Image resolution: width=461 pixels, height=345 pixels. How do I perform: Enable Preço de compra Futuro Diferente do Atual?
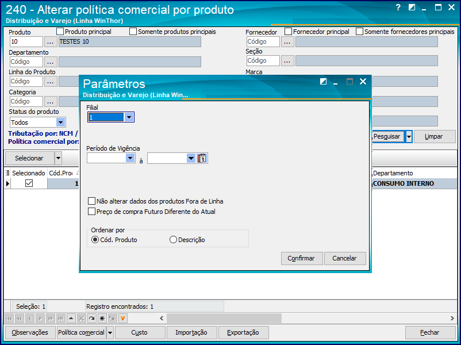92,212
